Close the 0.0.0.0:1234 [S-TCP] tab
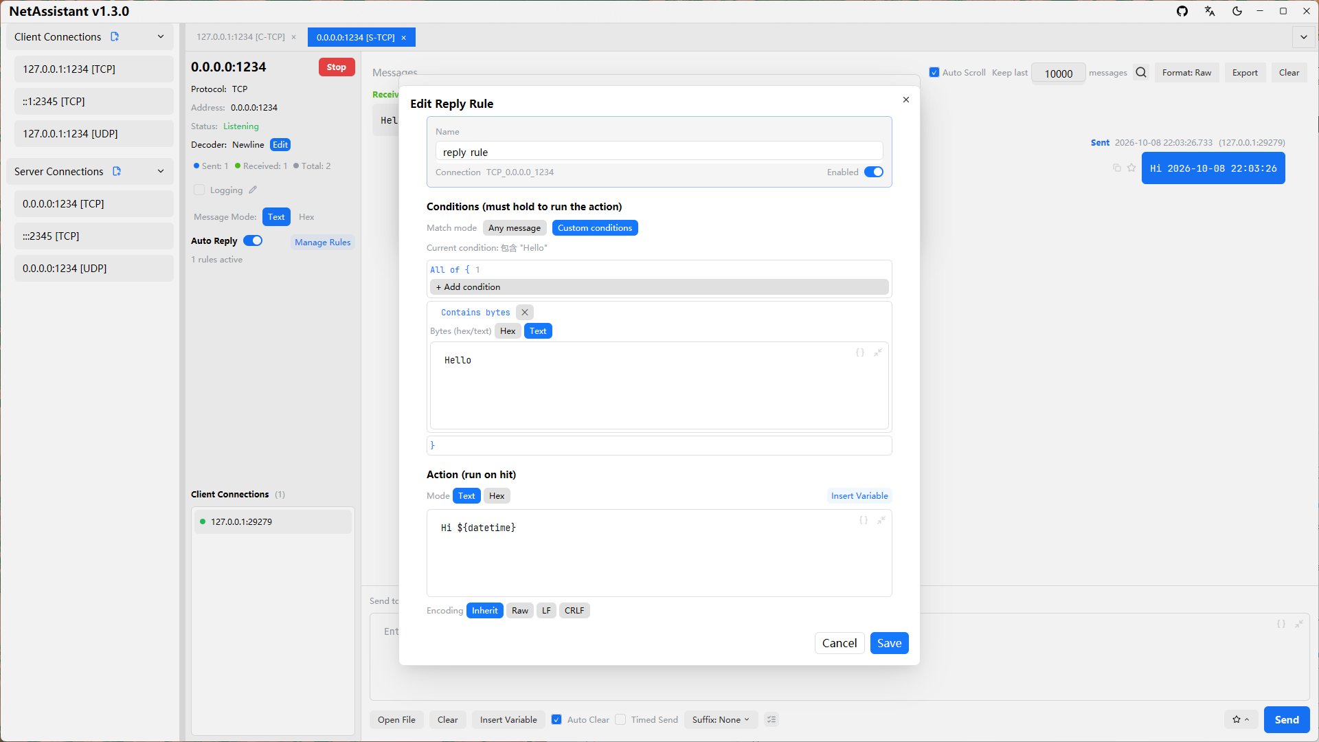The width and height of the screenshot is (1319, 742). [x=404, y=38]
